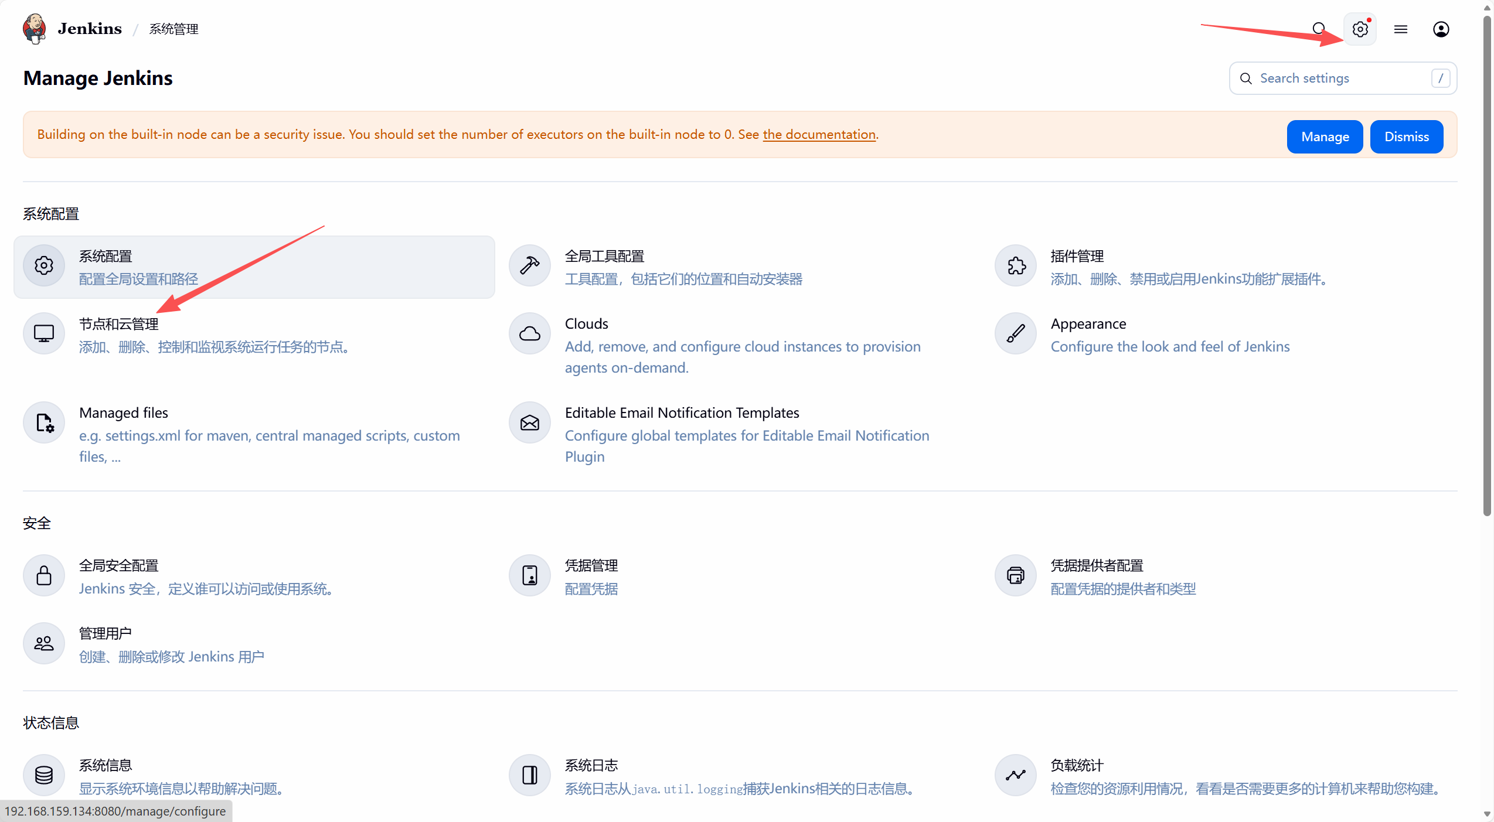
Task: Click the settings gear icon with red dot
Action: pos(1360,29)
